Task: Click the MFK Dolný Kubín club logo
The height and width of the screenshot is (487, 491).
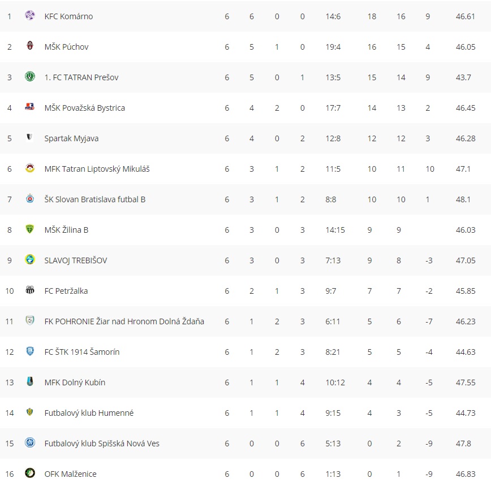Action: tap(30, 382)
